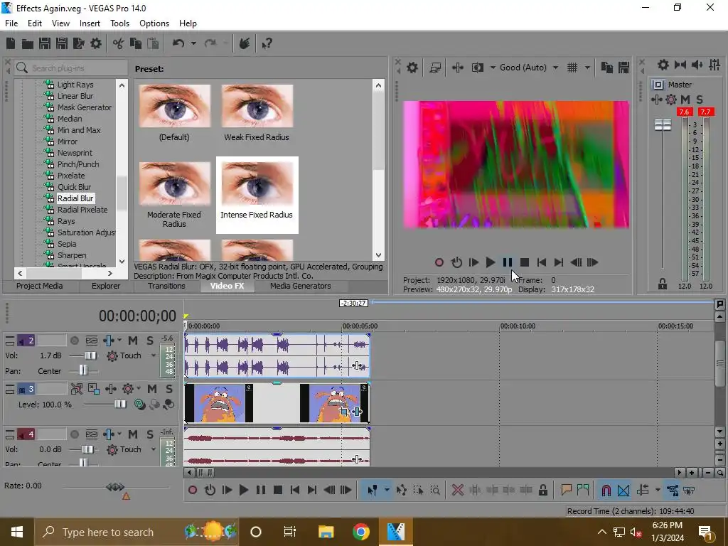Viewport: 728px width, 546px height.
Task: Stop playback in the Video Preview window
Action: click(525, 262)
